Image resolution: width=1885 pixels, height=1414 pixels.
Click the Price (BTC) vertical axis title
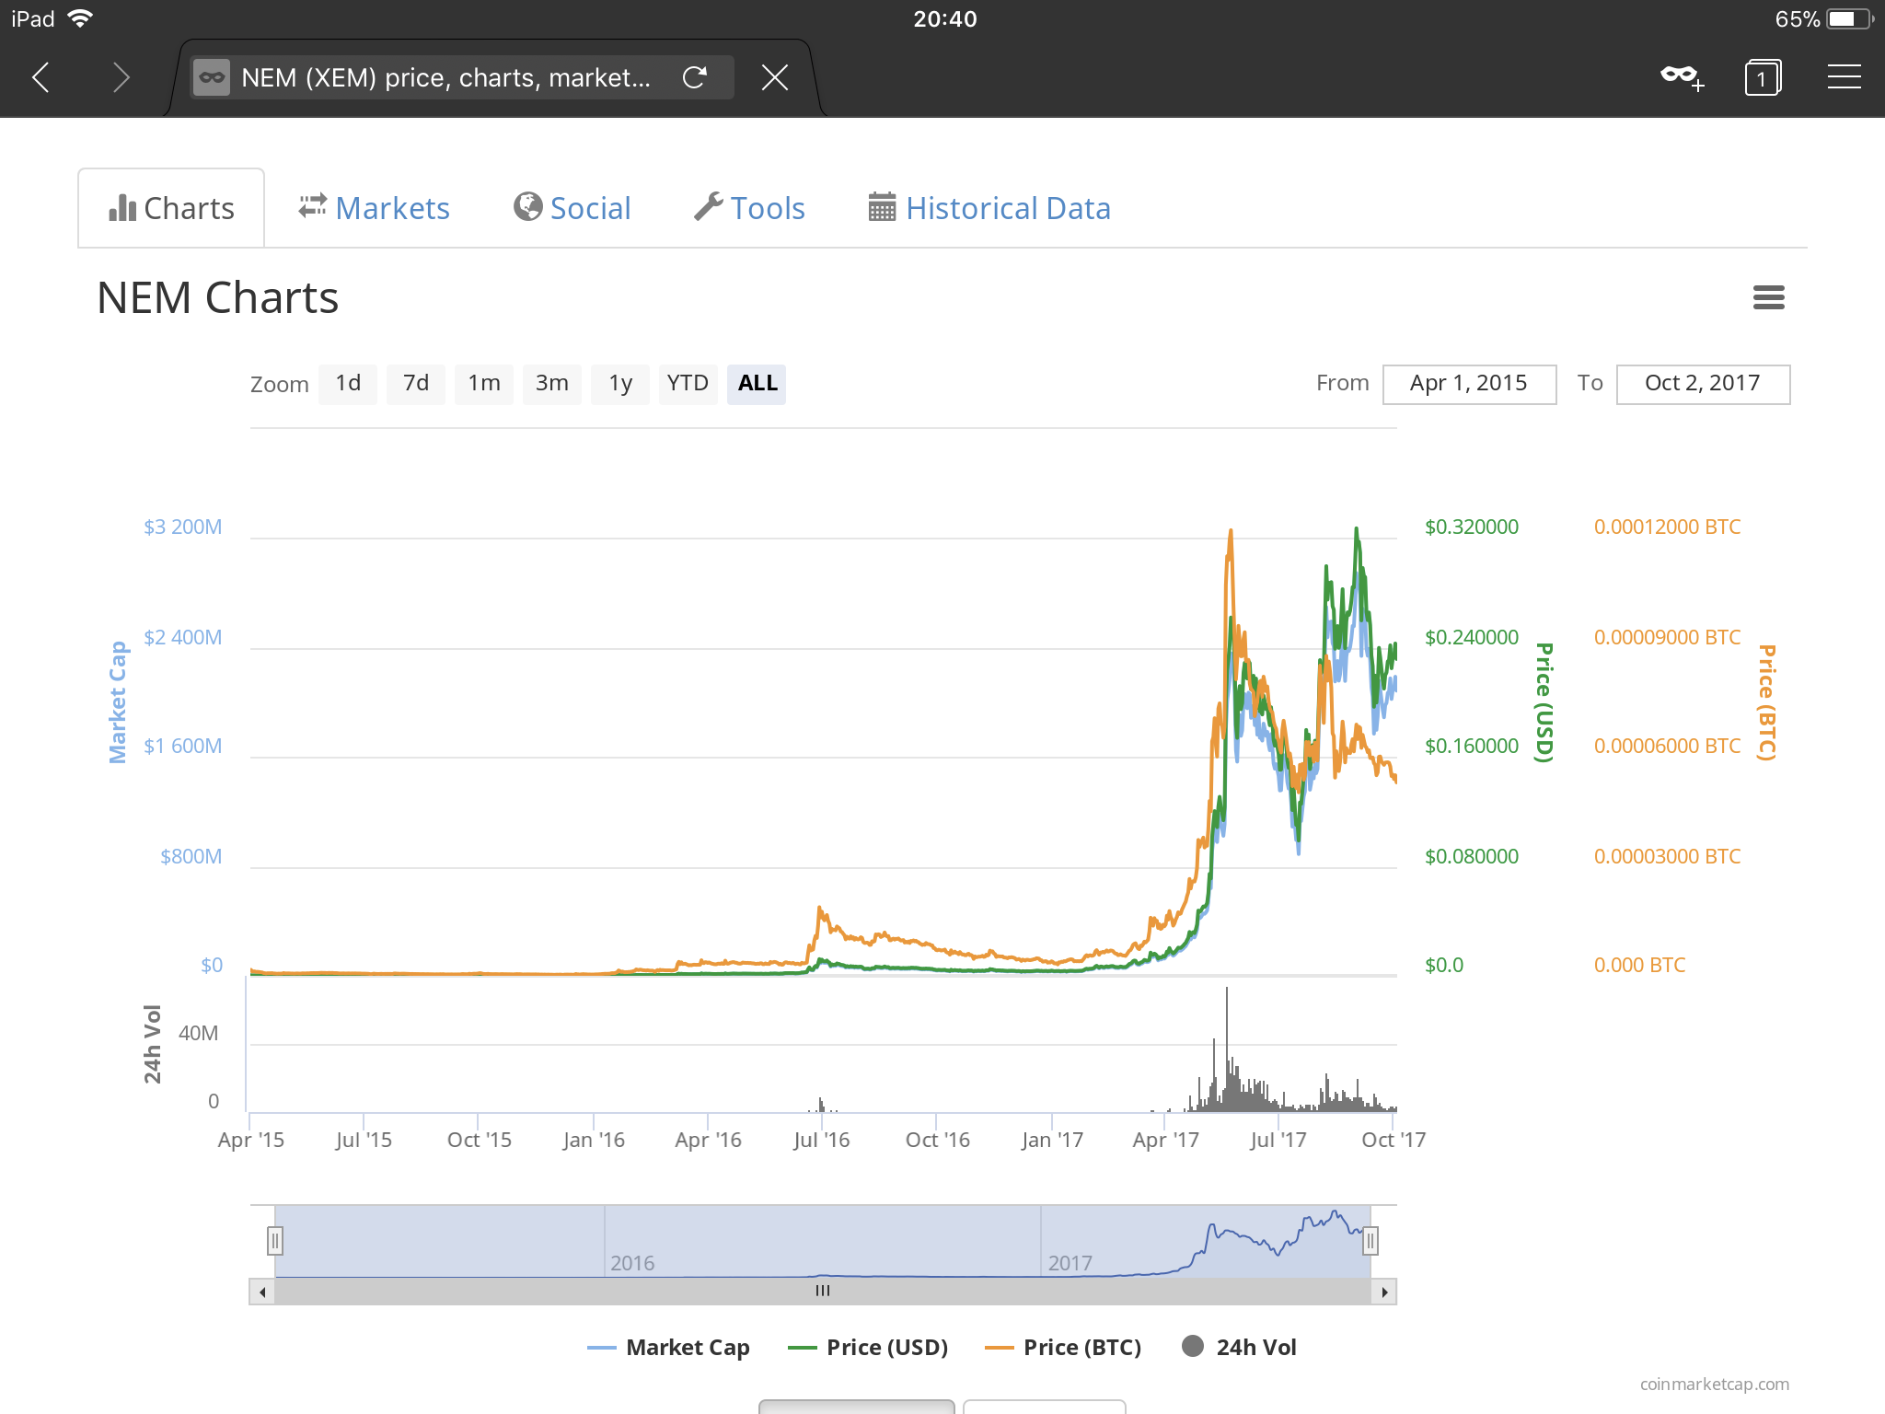click(x=1766, y=702)
